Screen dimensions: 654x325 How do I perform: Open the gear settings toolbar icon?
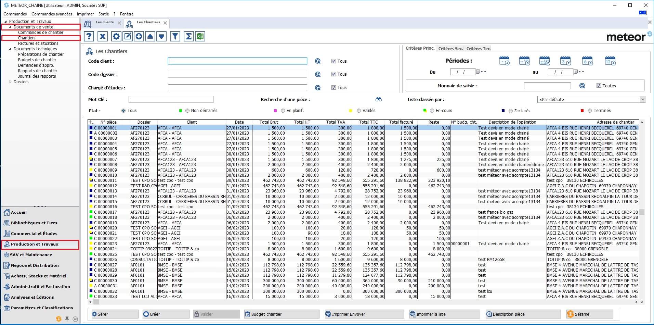(116, 36)
